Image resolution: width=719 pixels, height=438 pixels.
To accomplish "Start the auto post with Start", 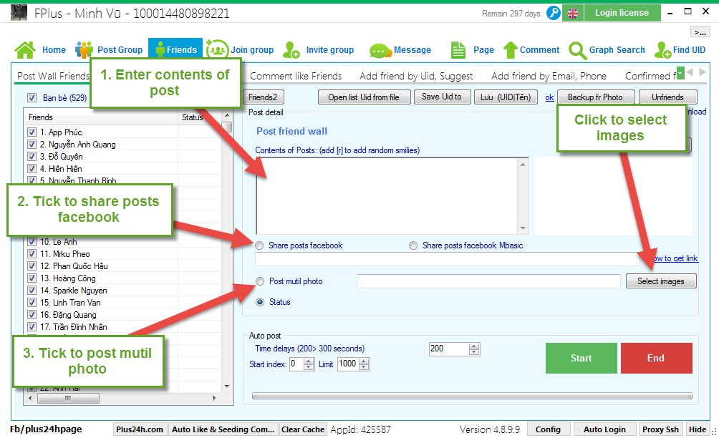I will tap(581, 359).
